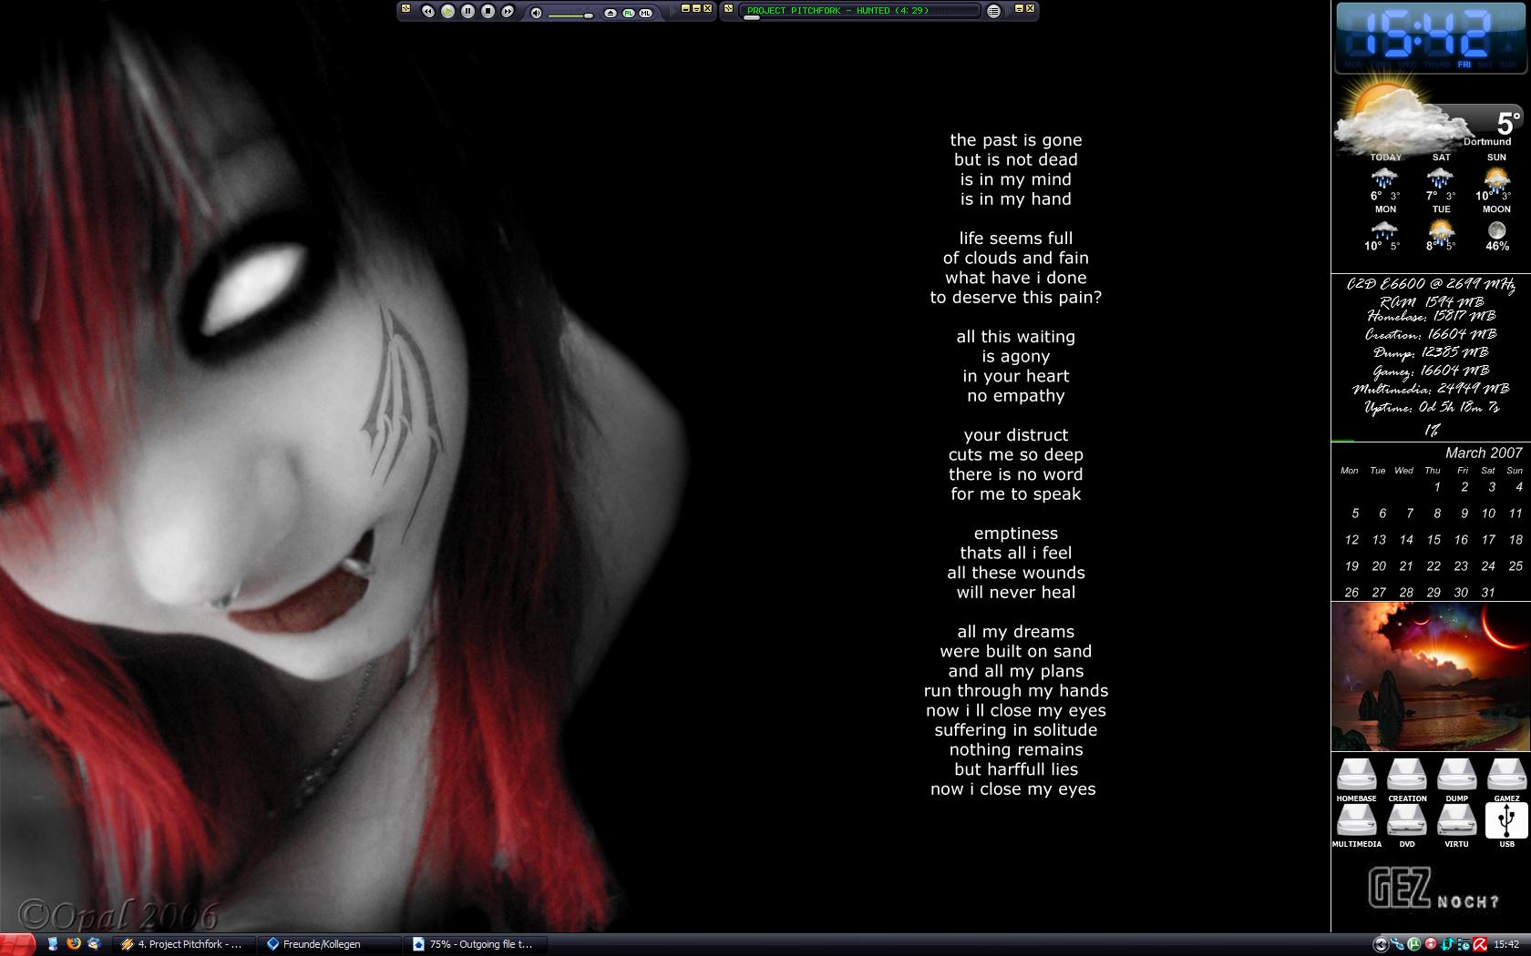
Task: Toggle the PL playlist button
Action: click(628, 13)
